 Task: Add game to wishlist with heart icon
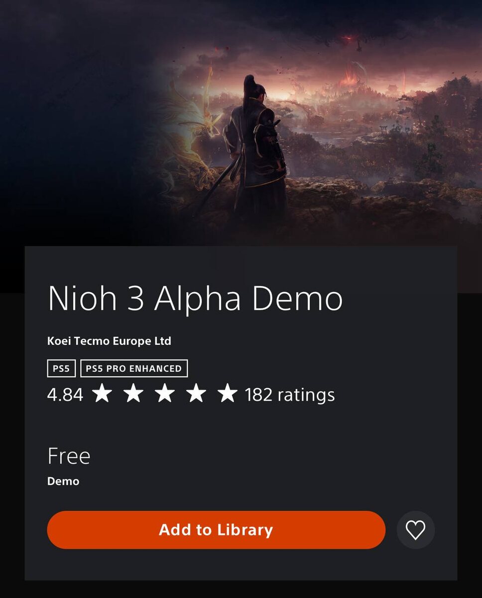click(416, 530)
